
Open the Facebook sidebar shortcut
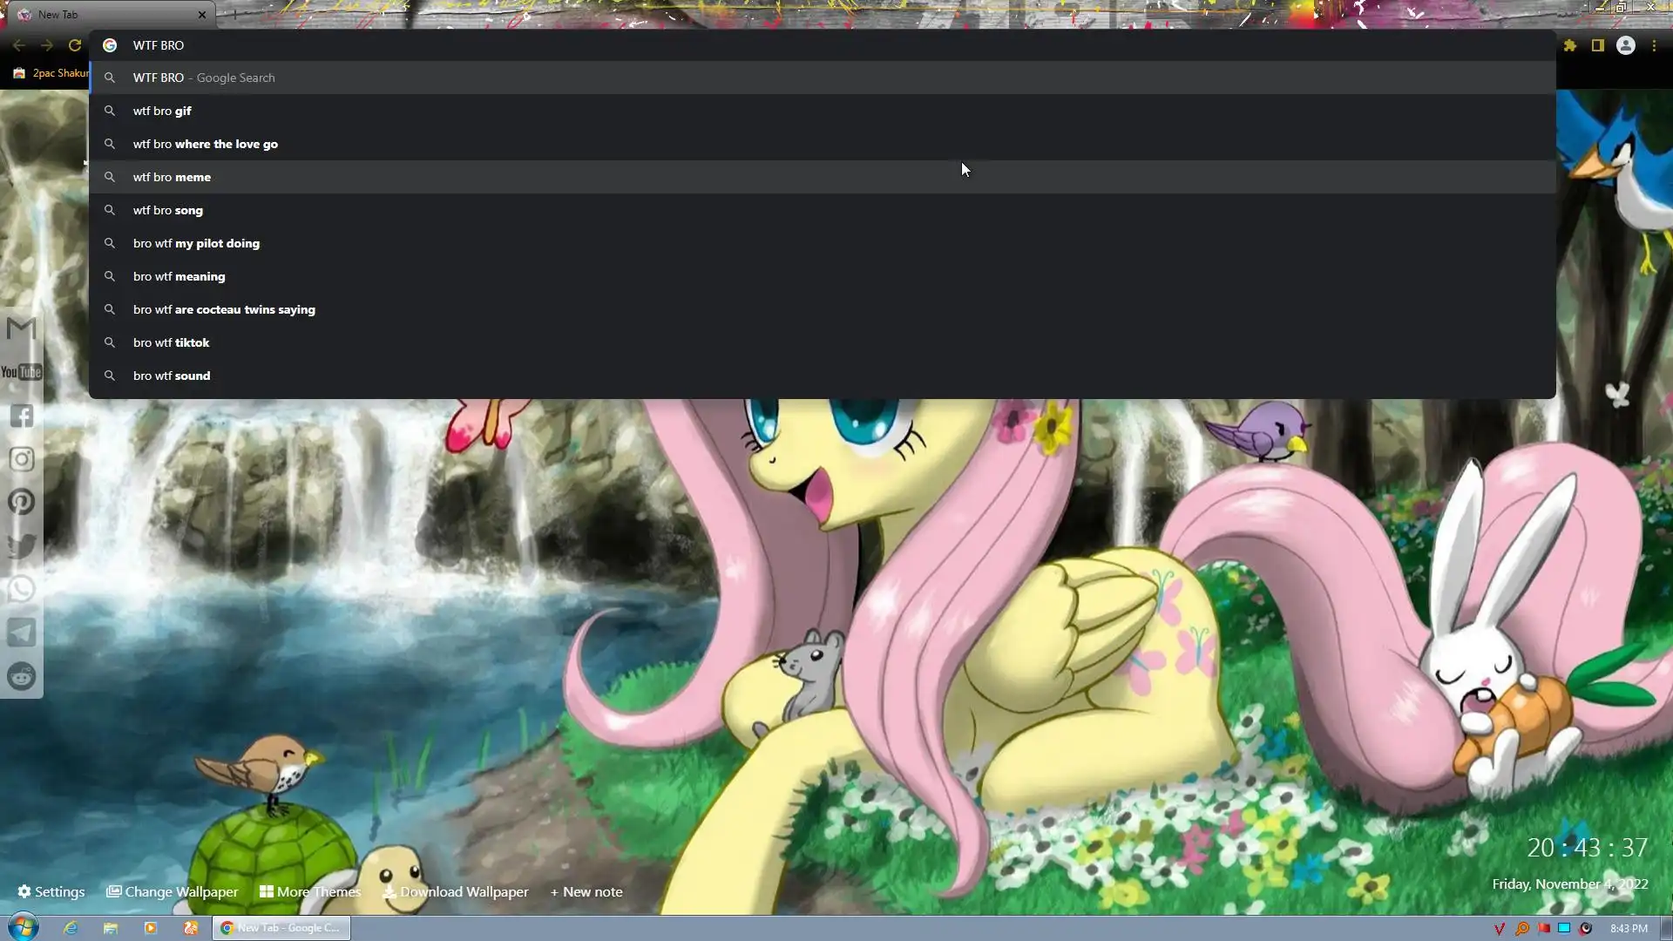[x=21, y=416]
